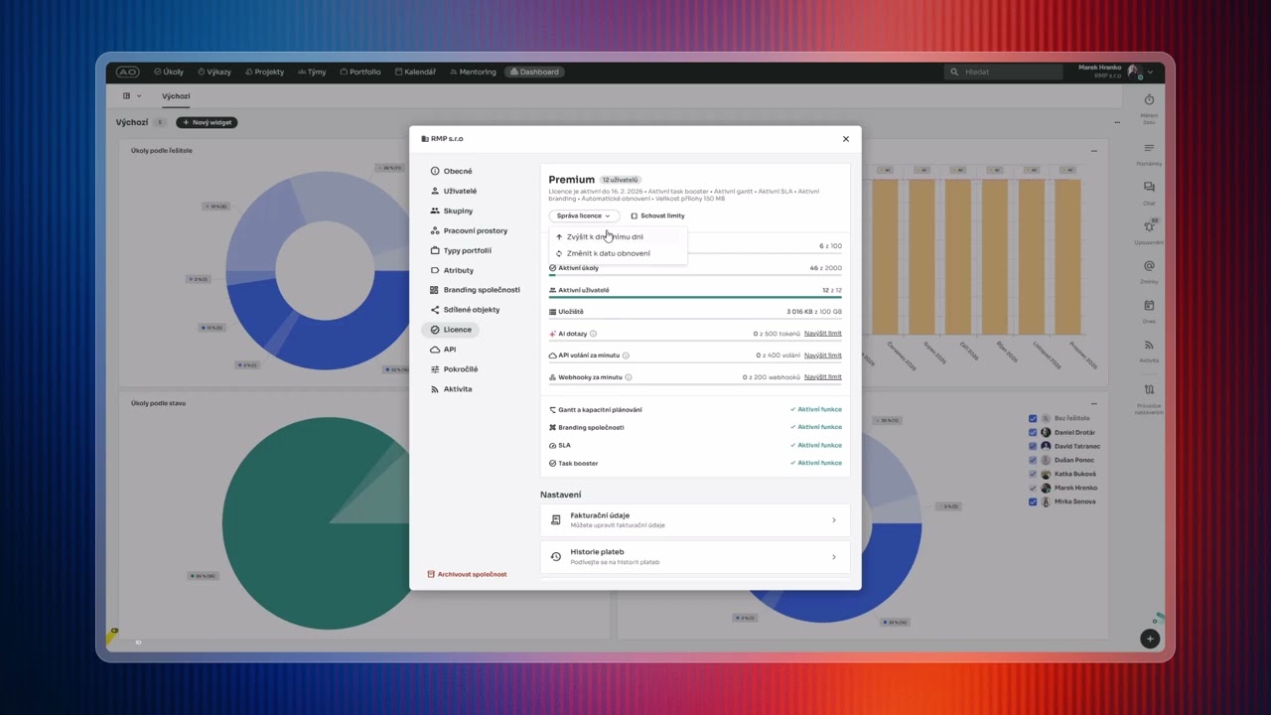This screenshot has width=1271, height=715.
Task: Go to Skupiny in company settings
Action: pos(451,211)
